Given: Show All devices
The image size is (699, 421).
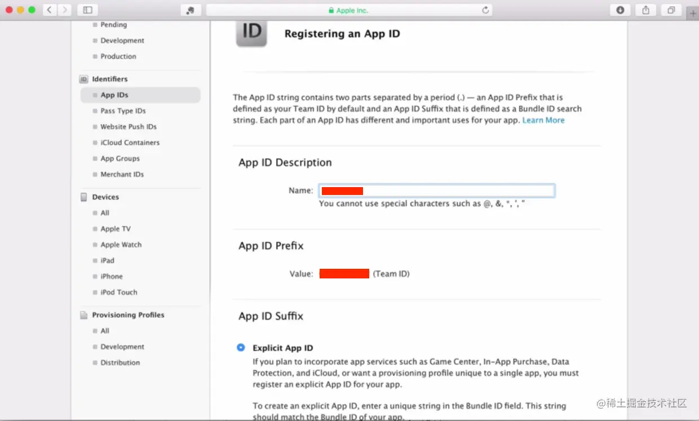Looking at the screenshot, I should [x=105, y=213].
